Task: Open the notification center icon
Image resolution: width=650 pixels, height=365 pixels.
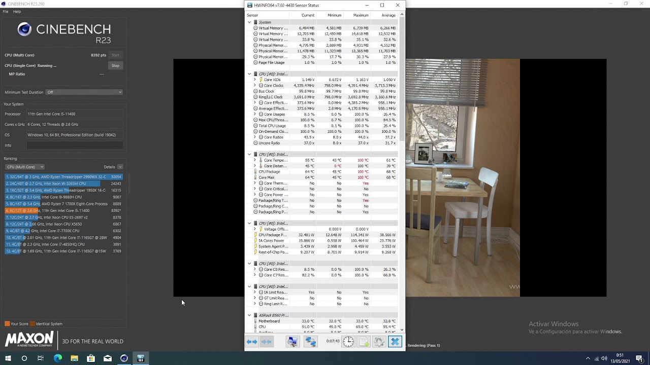Action: click(639, 358)
